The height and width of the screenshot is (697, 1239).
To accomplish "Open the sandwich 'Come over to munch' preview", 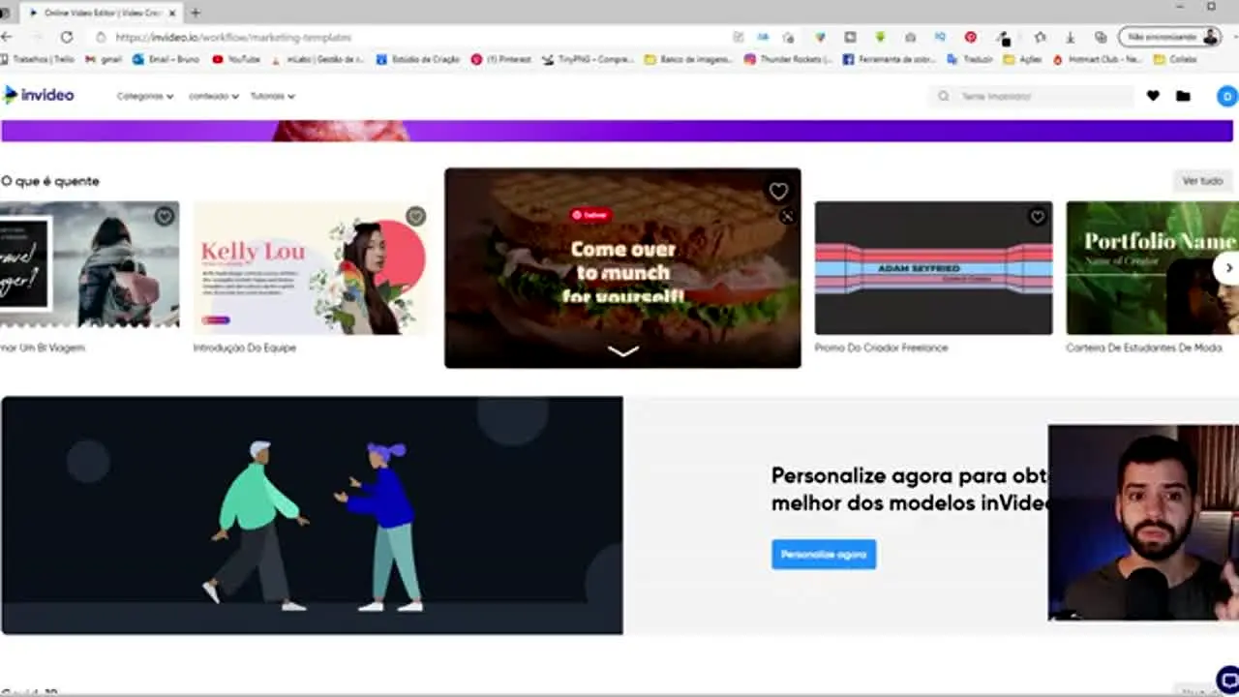I will [622, 268].
